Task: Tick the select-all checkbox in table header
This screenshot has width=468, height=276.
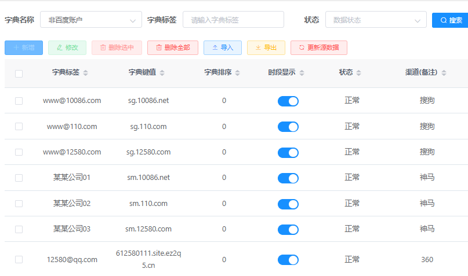Action: click(x=19, y=73)
